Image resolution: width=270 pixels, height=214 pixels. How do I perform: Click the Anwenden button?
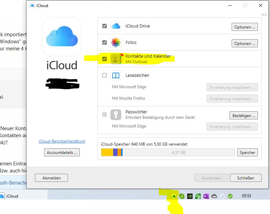click(211, 178)
